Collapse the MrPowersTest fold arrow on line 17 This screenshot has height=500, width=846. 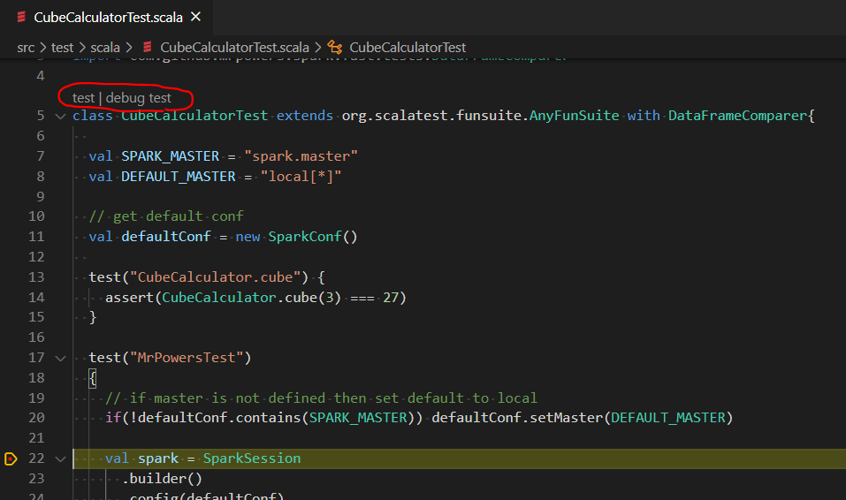pyautogui.click(x=60, y=358)
